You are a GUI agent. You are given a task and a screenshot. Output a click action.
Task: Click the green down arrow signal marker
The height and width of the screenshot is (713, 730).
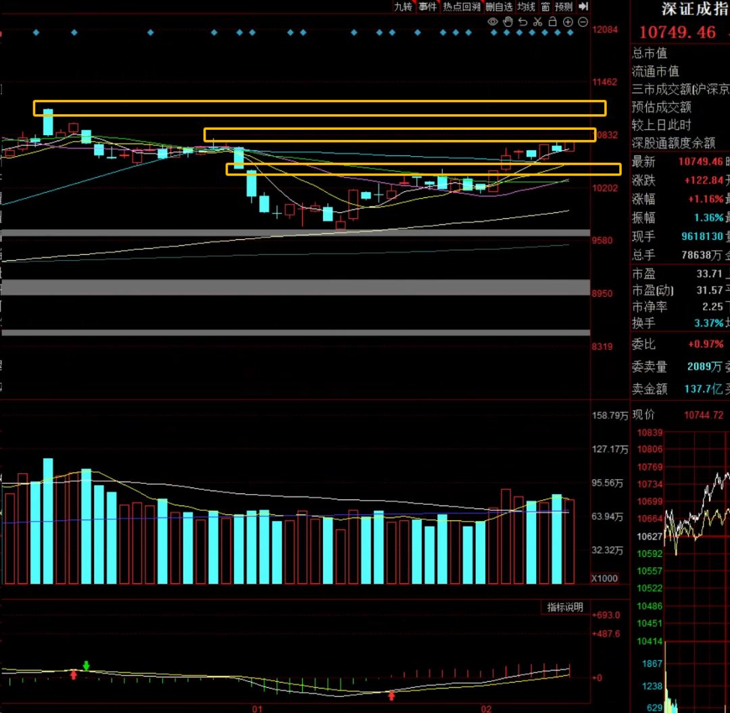[x=86, y=666]
